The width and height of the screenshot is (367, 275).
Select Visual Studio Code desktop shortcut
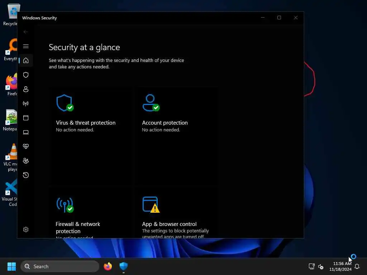9,193
